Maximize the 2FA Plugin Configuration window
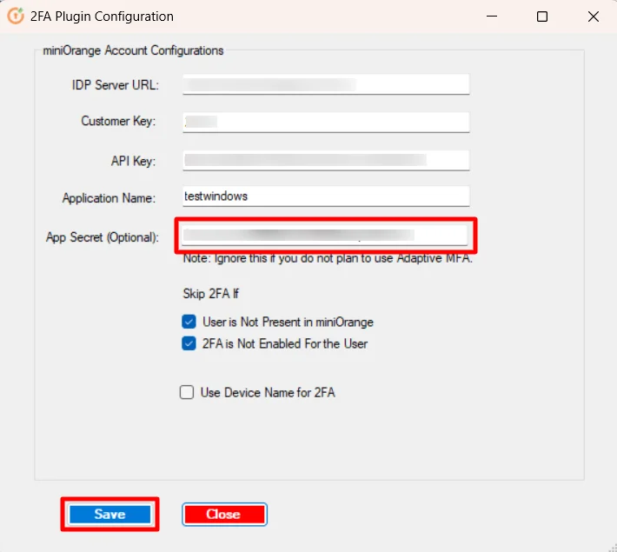The image size is (617, 552). pos(542,17)
